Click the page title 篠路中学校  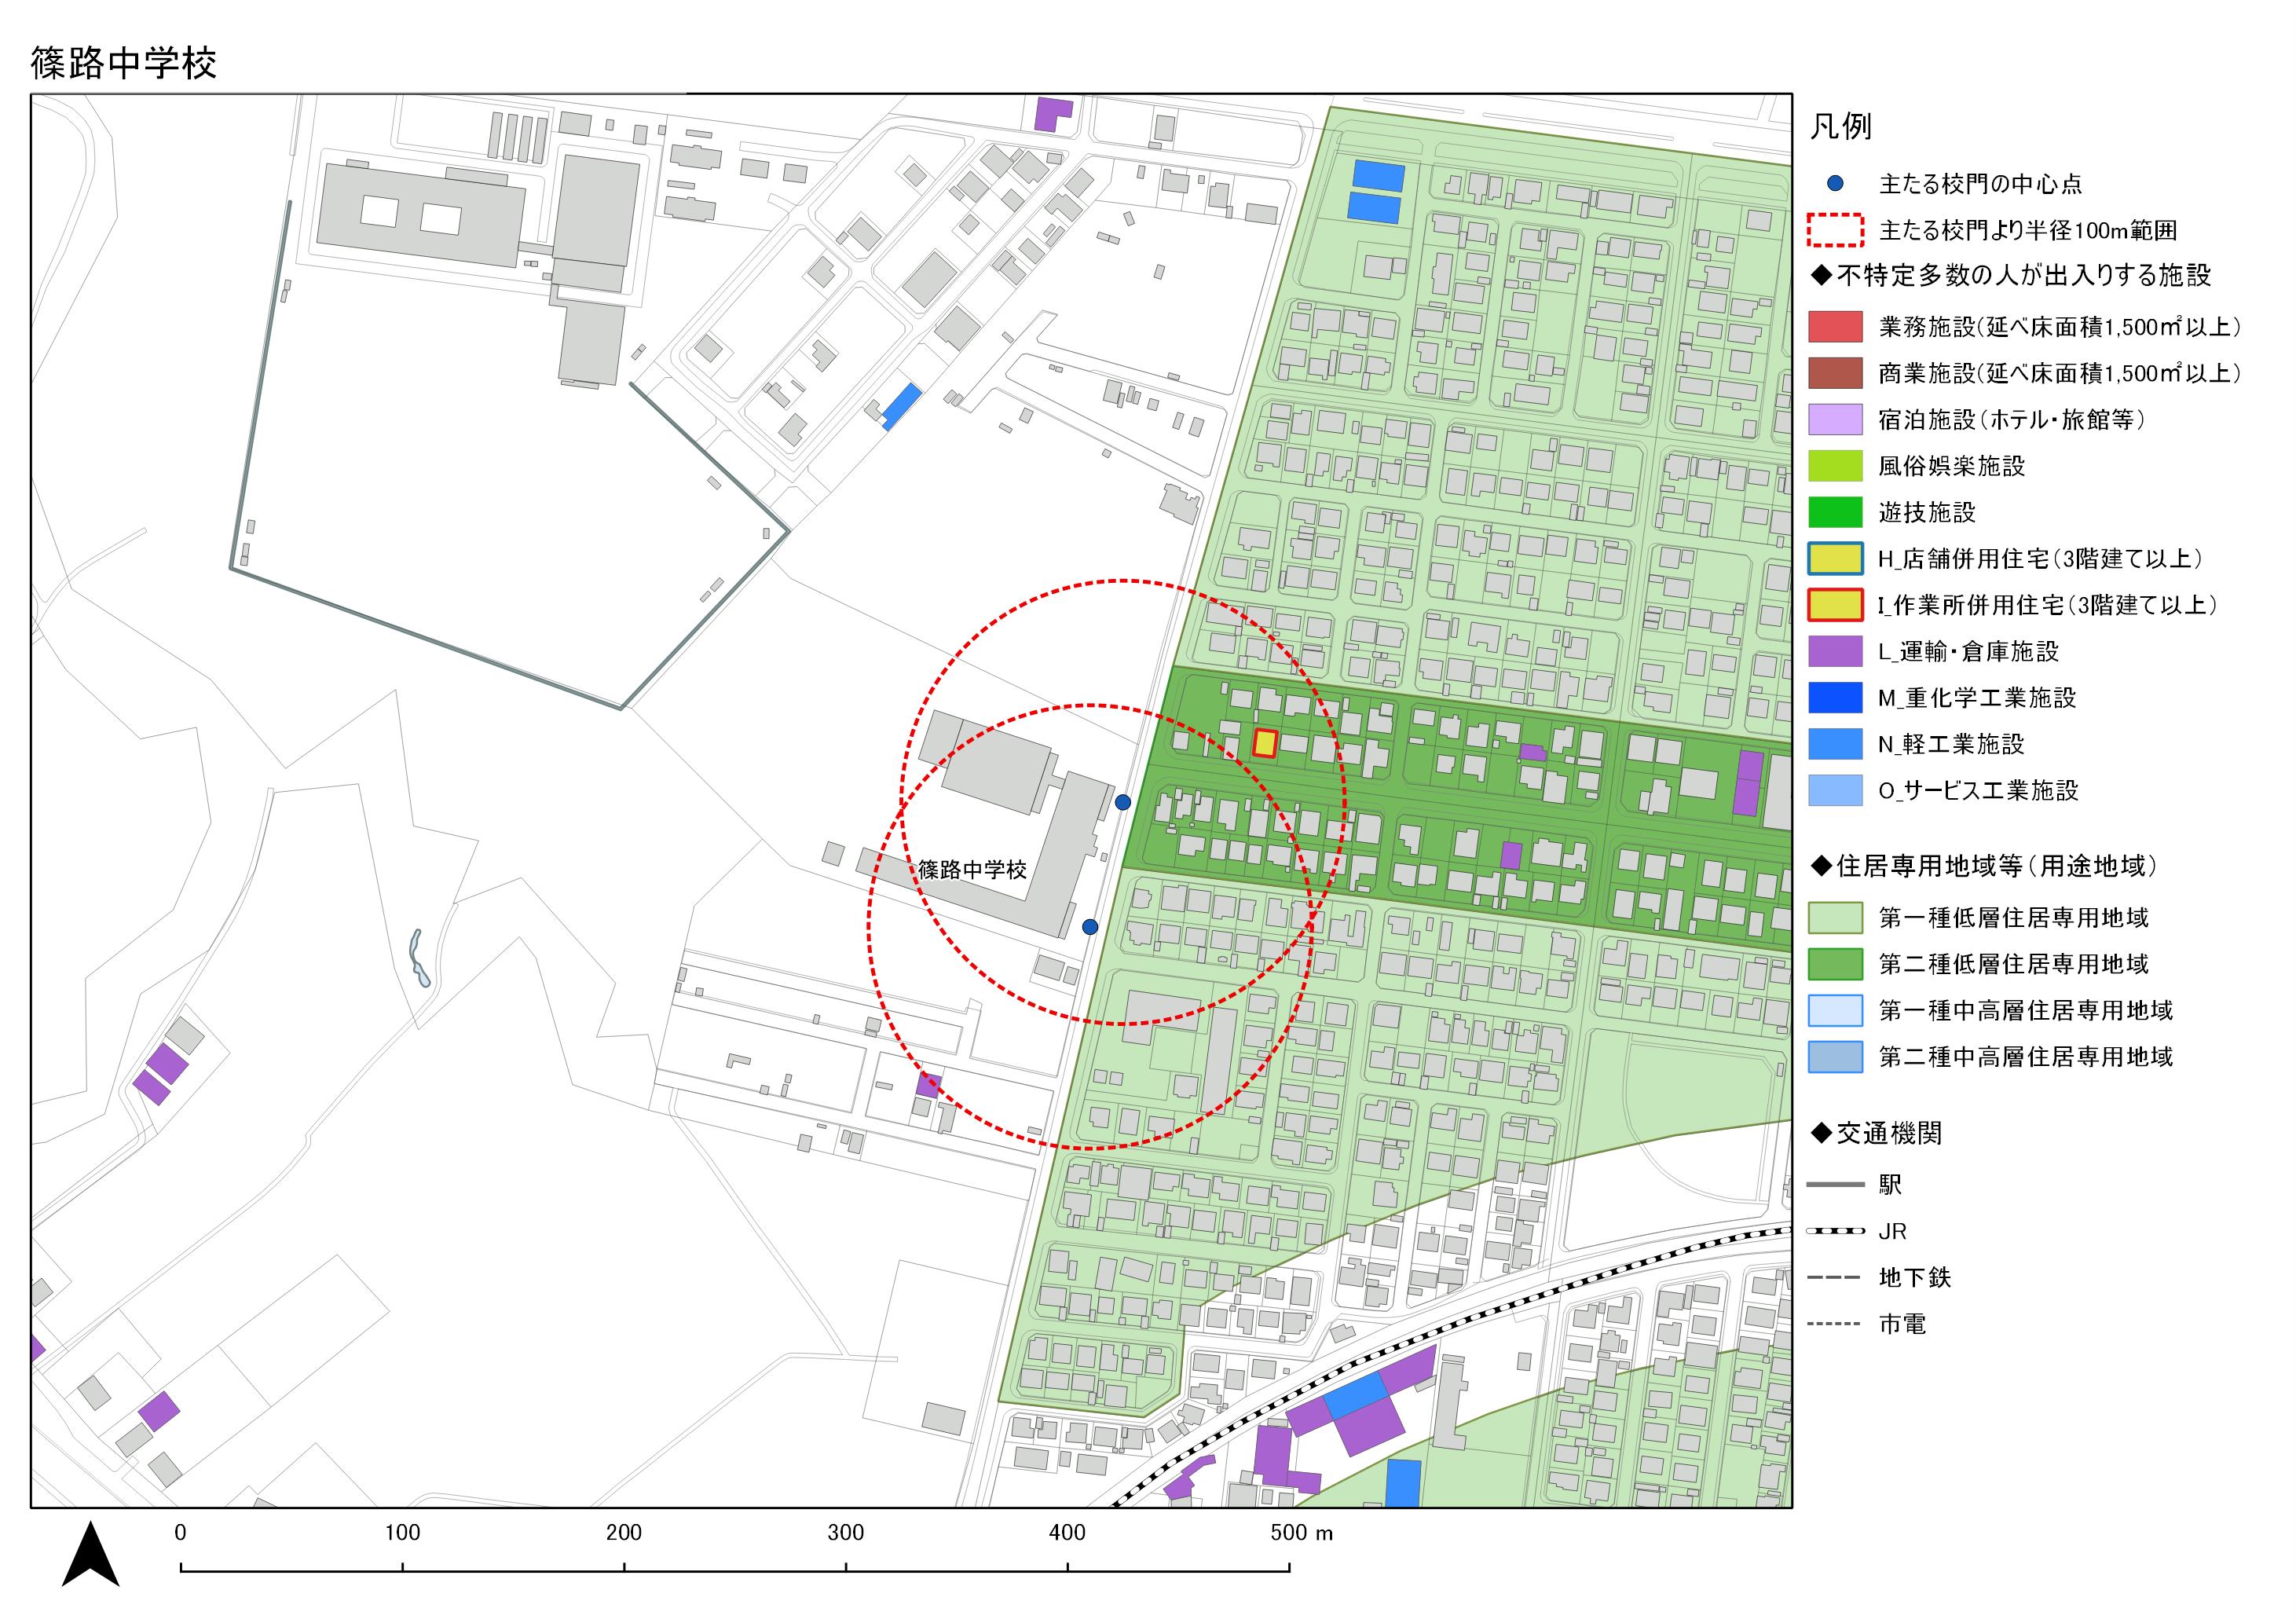(x=124, y=63)
